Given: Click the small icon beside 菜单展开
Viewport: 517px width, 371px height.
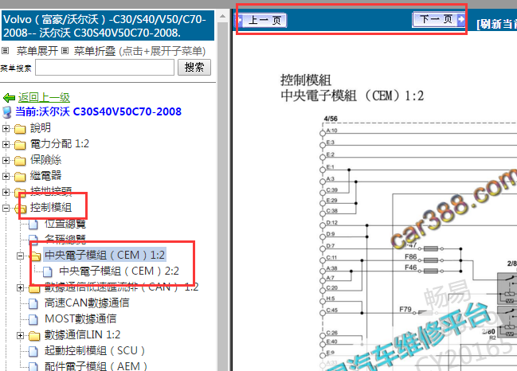Looking at the screenshot, I should click(x=5, y=51).
